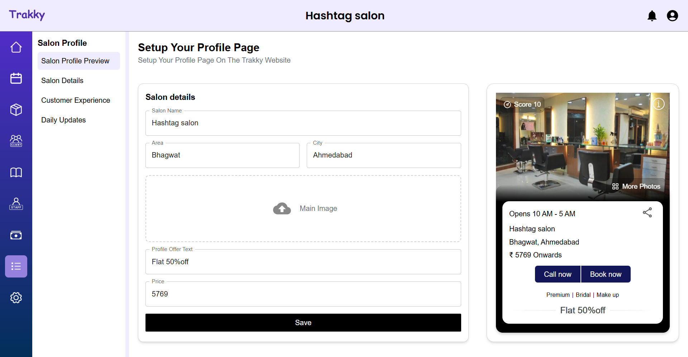Viewport: 688px width, 357px height.
Task: Open the Daily Updates section
Action: click(63, 120)
